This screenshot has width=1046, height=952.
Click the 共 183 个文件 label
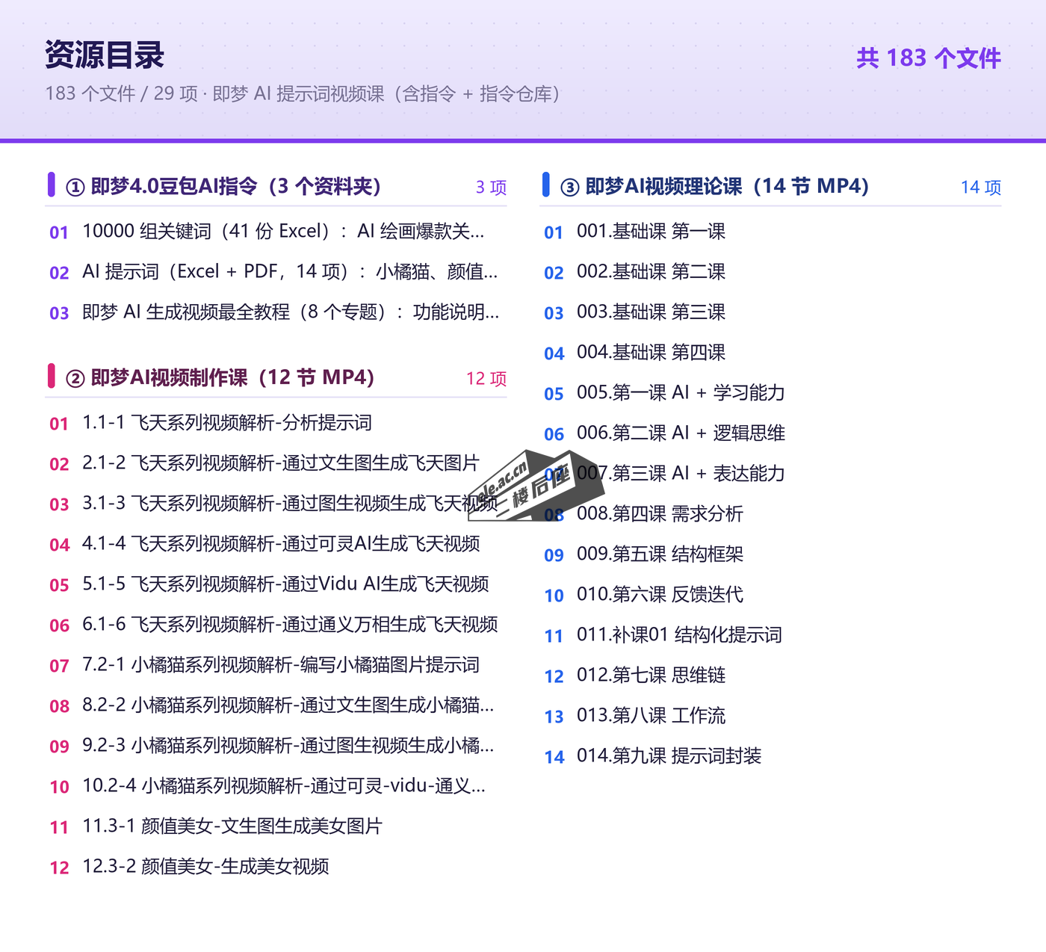pyautogui.click(x=928, y=58)
